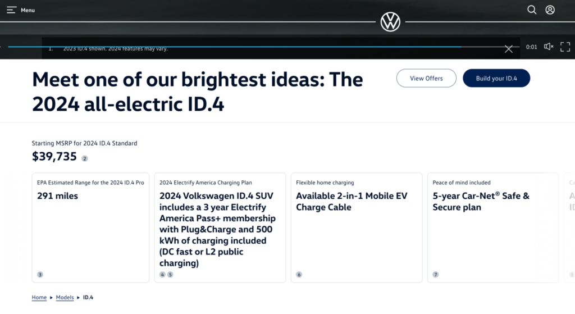
Task: Click the video time 0:01 display
Action: pos(531,47)
